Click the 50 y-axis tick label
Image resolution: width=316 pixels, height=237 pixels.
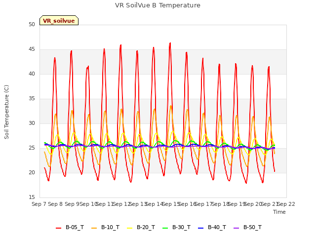pos(32,25)
